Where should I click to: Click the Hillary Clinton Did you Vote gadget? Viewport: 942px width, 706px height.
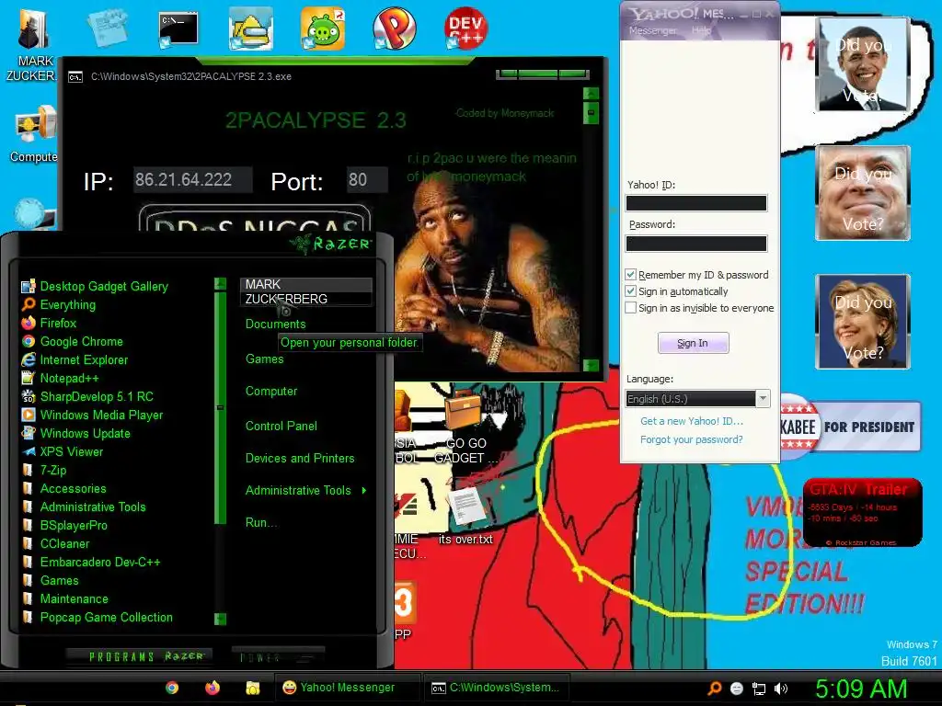(863, 321)
